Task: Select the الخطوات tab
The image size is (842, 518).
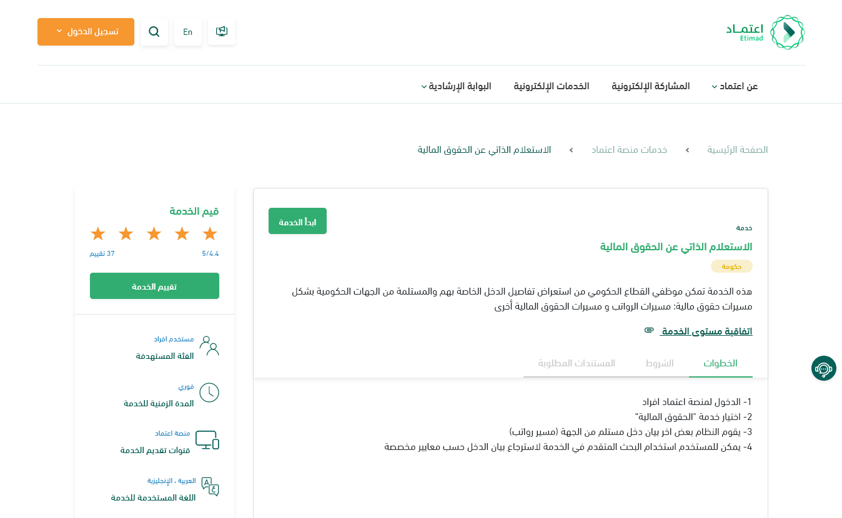Action: (x=721, y=363)
